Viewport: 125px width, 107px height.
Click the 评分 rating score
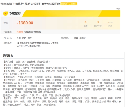[110, 24]
